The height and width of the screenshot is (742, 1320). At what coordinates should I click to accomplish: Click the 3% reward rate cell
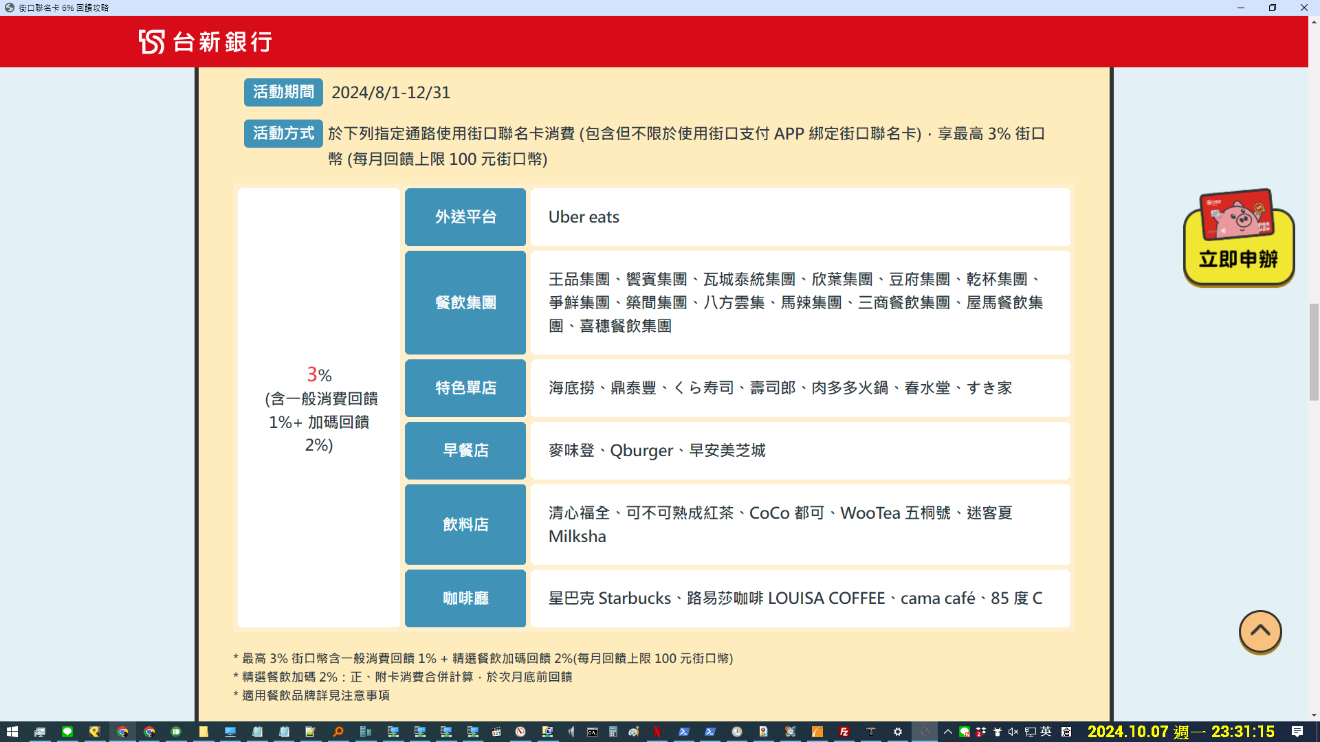319,408
